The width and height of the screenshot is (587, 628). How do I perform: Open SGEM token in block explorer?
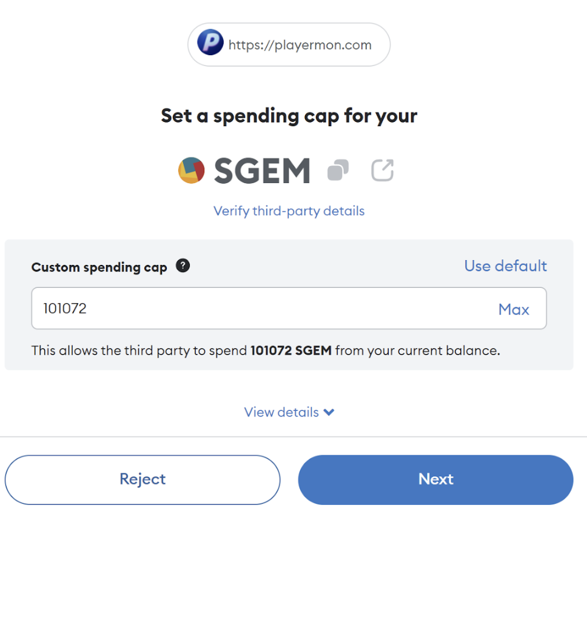[x=383, y=170]
